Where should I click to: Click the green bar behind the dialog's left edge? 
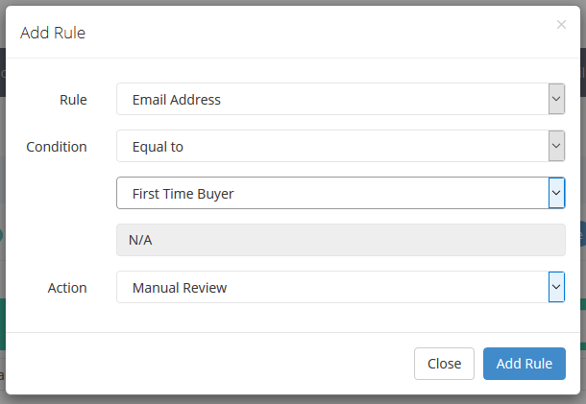click(x=3, y=324)
